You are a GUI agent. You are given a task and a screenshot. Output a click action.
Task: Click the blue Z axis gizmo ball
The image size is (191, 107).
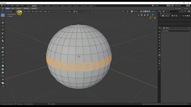153,15
